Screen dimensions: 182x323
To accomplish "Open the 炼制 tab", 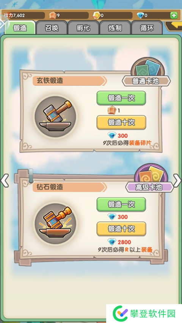I will [x=115, y=28].
